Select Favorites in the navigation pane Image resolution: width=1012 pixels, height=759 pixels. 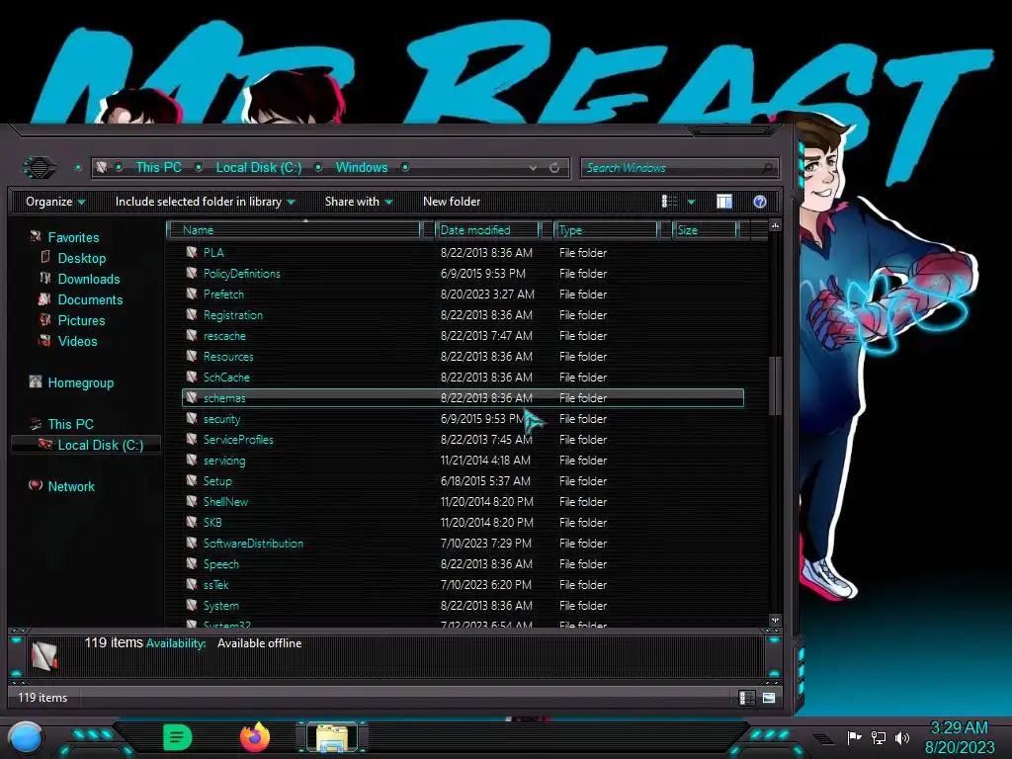tap(73, 237)
